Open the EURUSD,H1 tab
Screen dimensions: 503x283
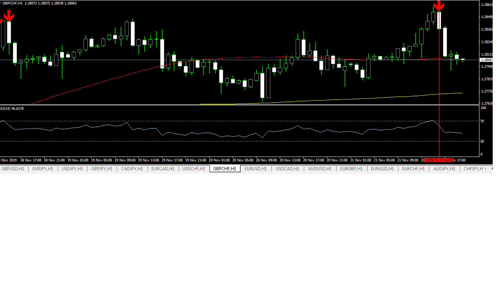pos(255,169)
